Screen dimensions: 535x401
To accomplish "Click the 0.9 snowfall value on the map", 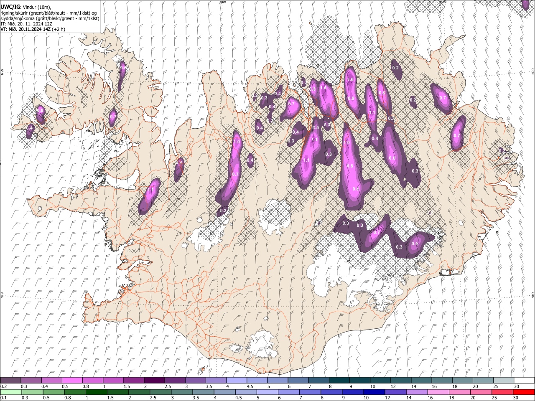I will tap(351, 98).
